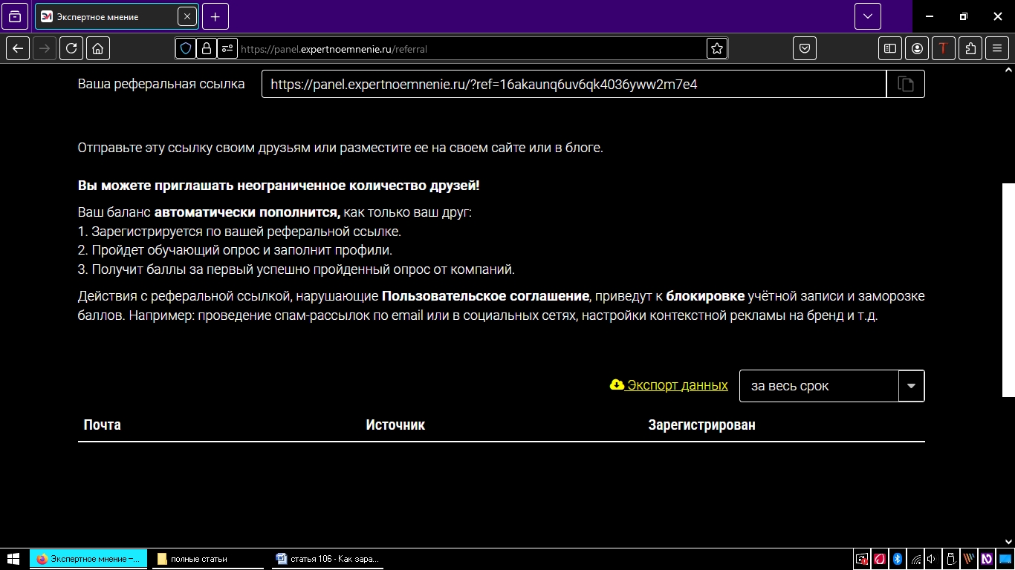The width and height of the screenshot is (1015, 570).
Task: Close the Экспертное мнение tab
Action: [x=187, y=16]
